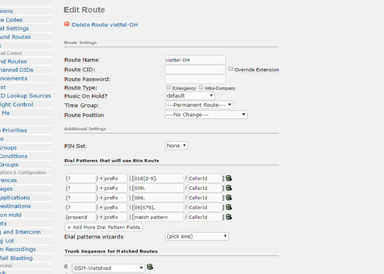Check the Intra-Company route type box
Image resolution: width=384 pixels, height=274 pixels.
pos(201,88)
